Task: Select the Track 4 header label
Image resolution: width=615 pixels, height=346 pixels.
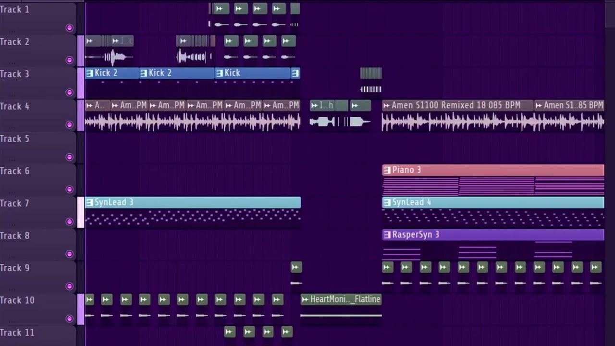Action: [x=14, y=106]
